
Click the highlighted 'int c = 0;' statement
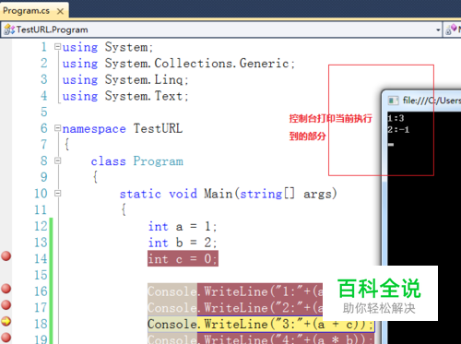183,258
